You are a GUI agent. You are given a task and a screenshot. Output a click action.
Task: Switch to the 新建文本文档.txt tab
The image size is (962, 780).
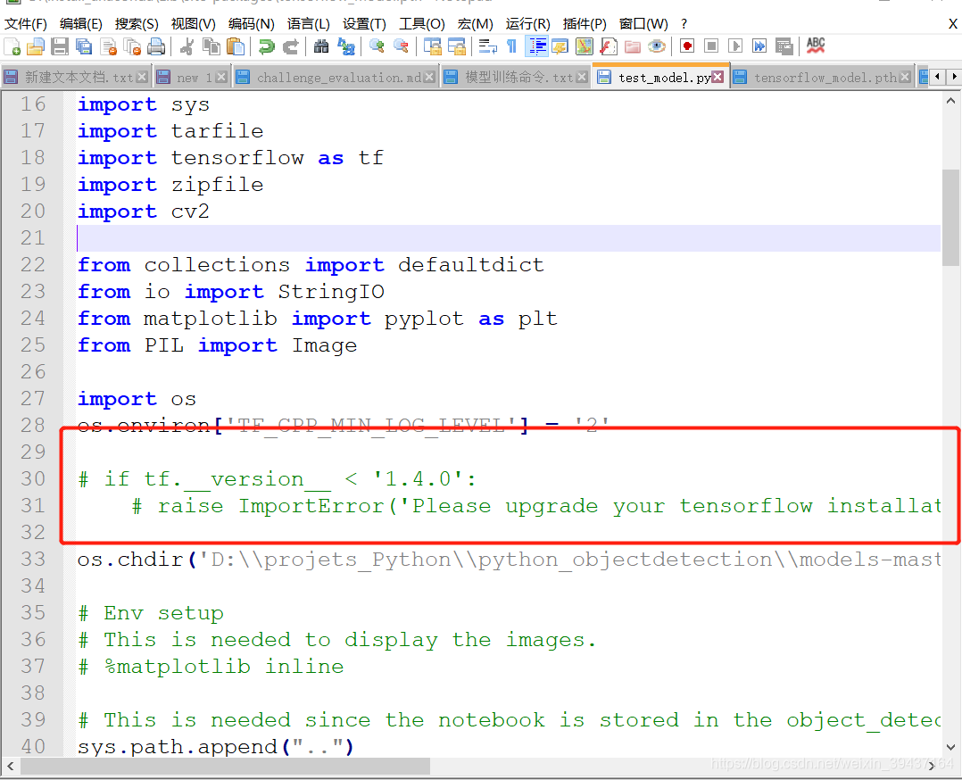[x=76, y=77]
